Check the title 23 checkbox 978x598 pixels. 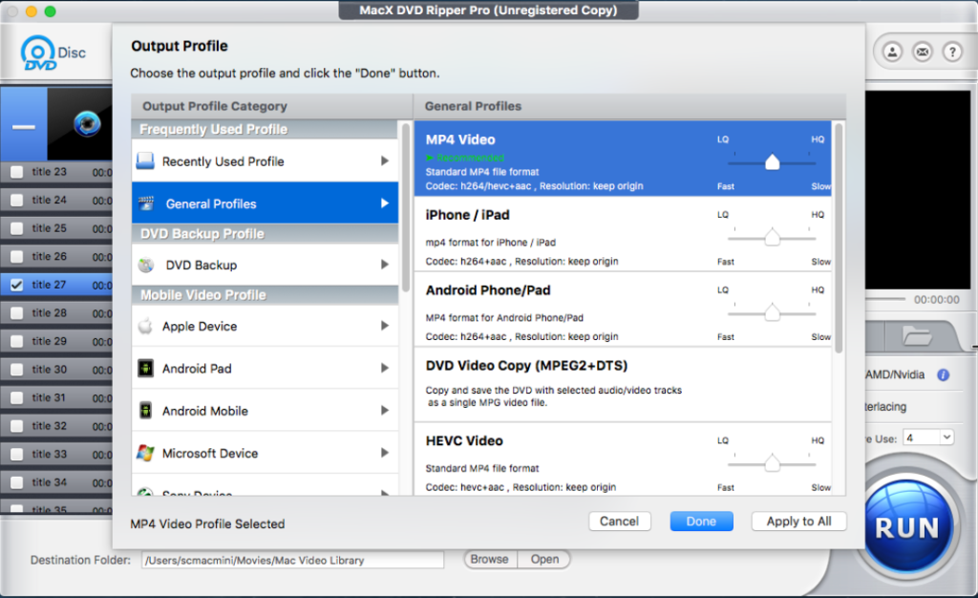tap(17, 172)
